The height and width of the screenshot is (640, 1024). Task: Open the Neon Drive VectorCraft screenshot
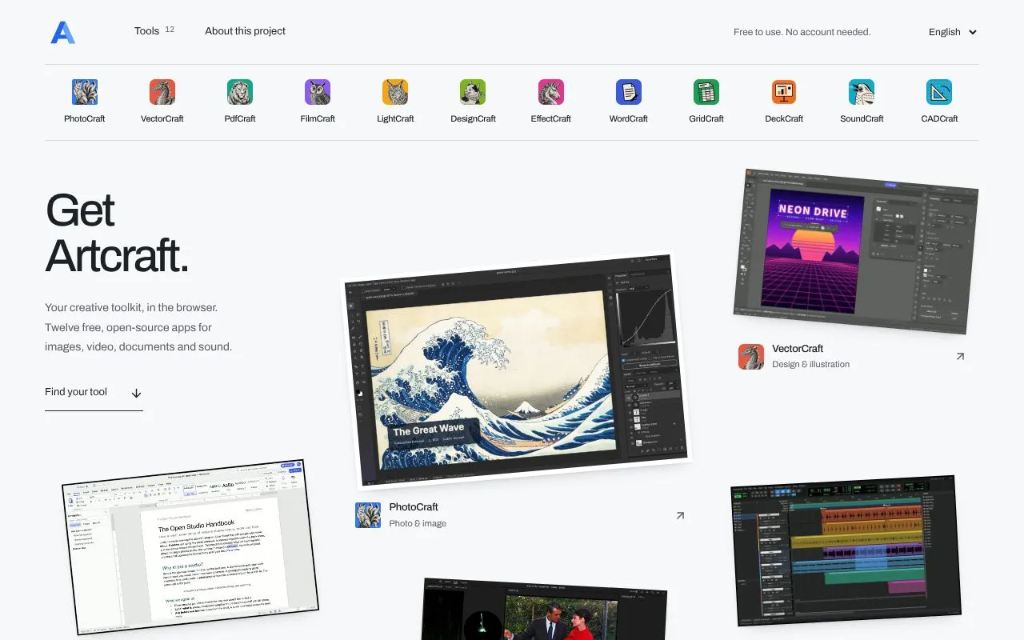click(856, 251)
